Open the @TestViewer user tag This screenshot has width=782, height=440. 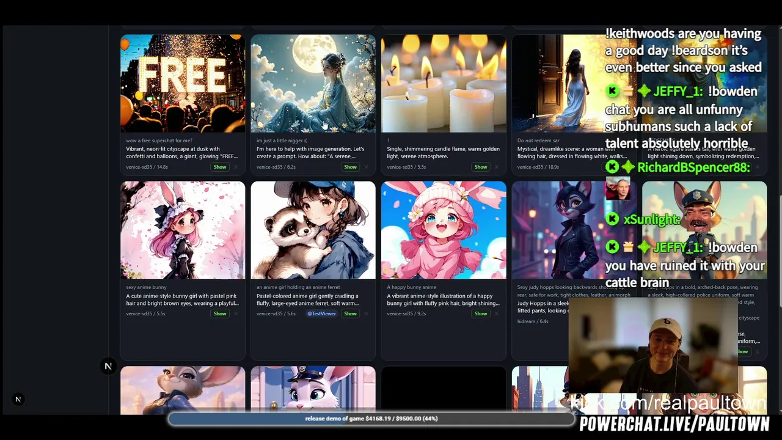pos(321,313)
